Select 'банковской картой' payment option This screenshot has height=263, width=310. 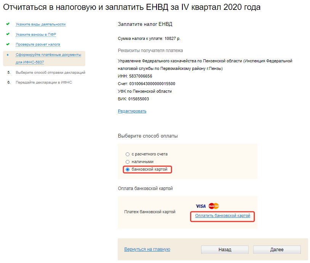coord(128,170)
